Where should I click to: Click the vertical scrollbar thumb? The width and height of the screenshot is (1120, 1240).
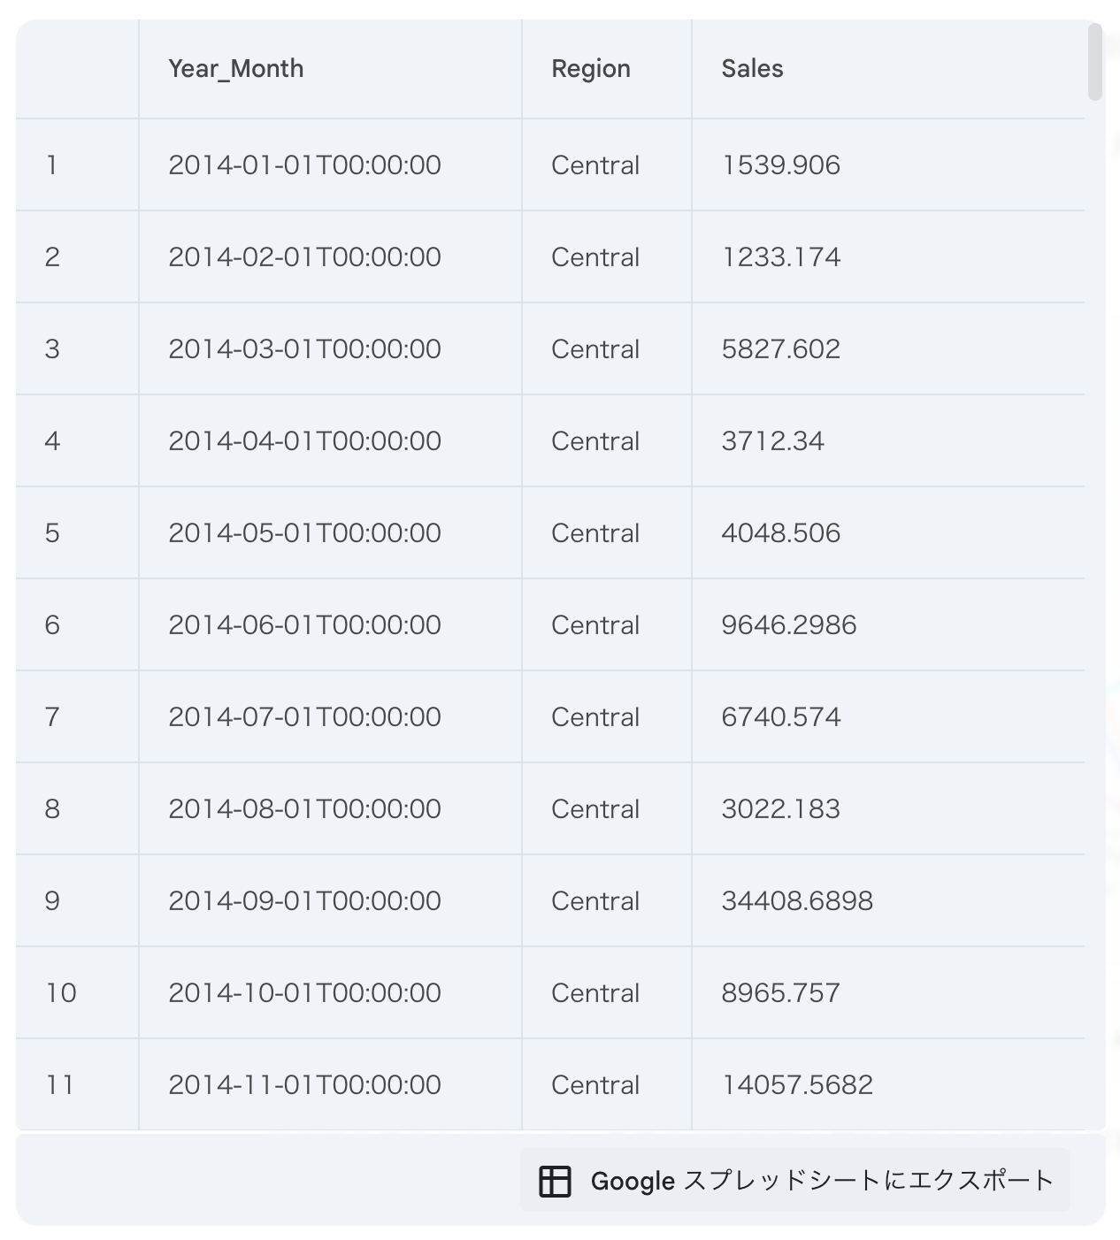(x=1095, y=62)
